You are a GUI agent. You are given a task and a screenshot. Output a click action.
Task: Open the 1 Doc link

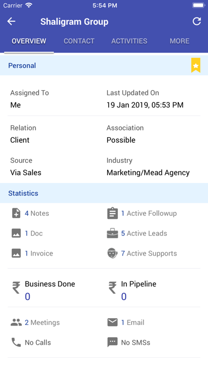pos(33,233)
